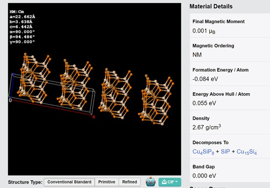Click the Final Magnetic Moment value 0.001 µB

204,31
